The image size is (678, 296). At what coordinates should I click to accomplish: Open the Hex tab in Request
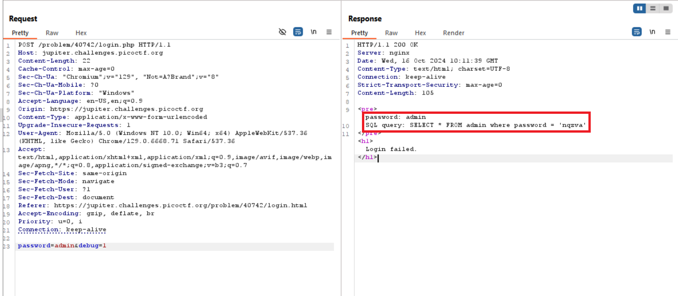[x=81, y=33]
